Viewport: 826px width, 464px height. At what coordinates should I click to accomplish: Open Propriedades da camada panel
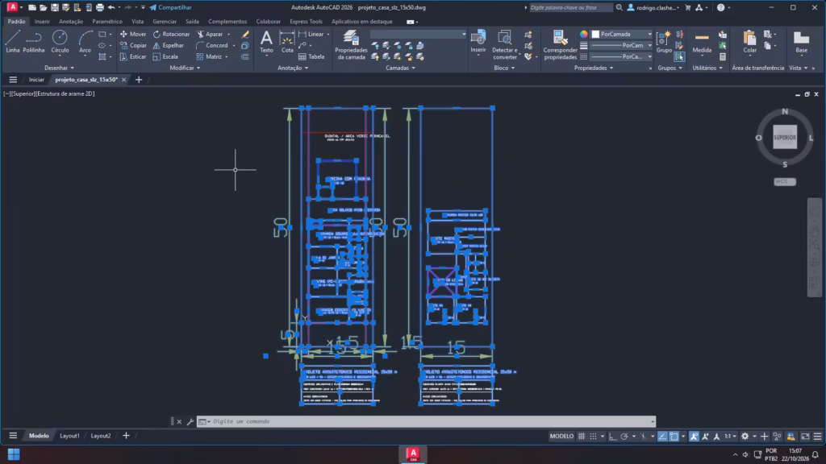[351, 45]
